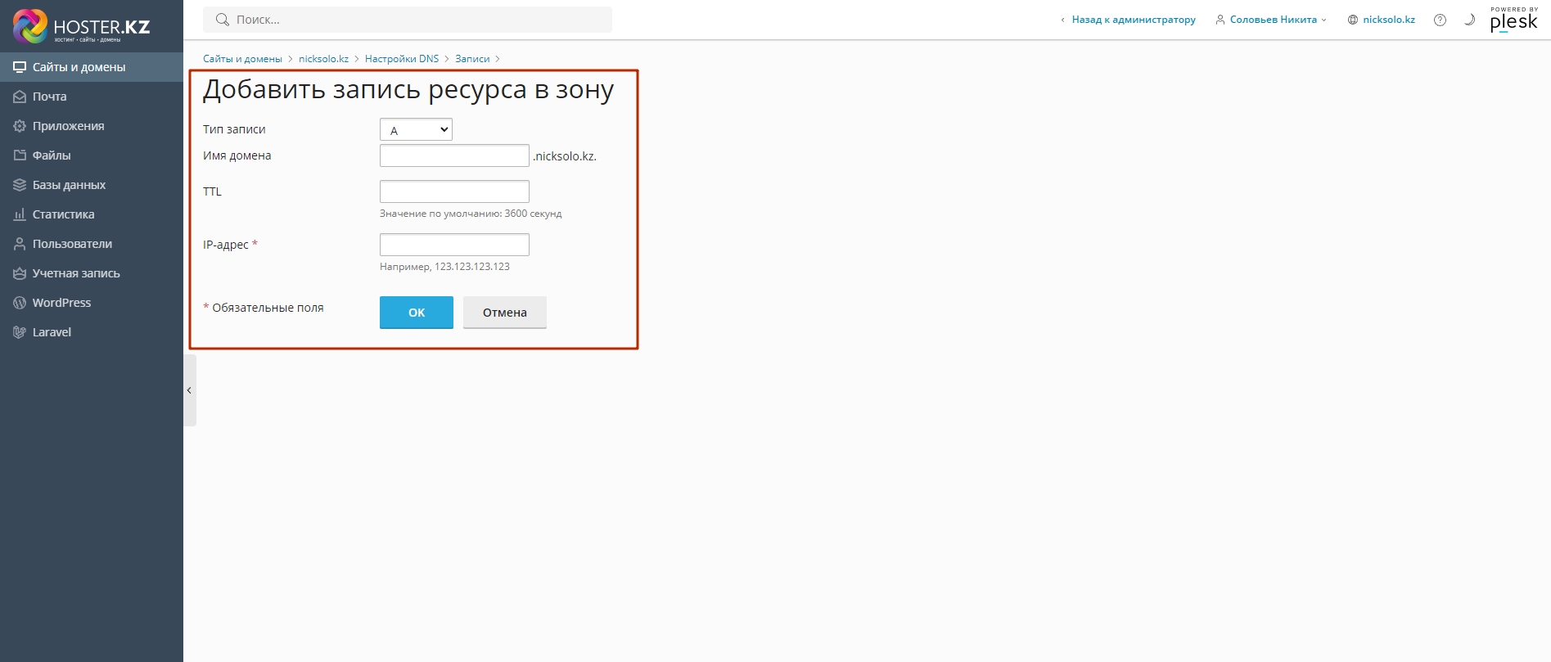
Task: Open WordPress section in sidebar
Action: (61, 303)
